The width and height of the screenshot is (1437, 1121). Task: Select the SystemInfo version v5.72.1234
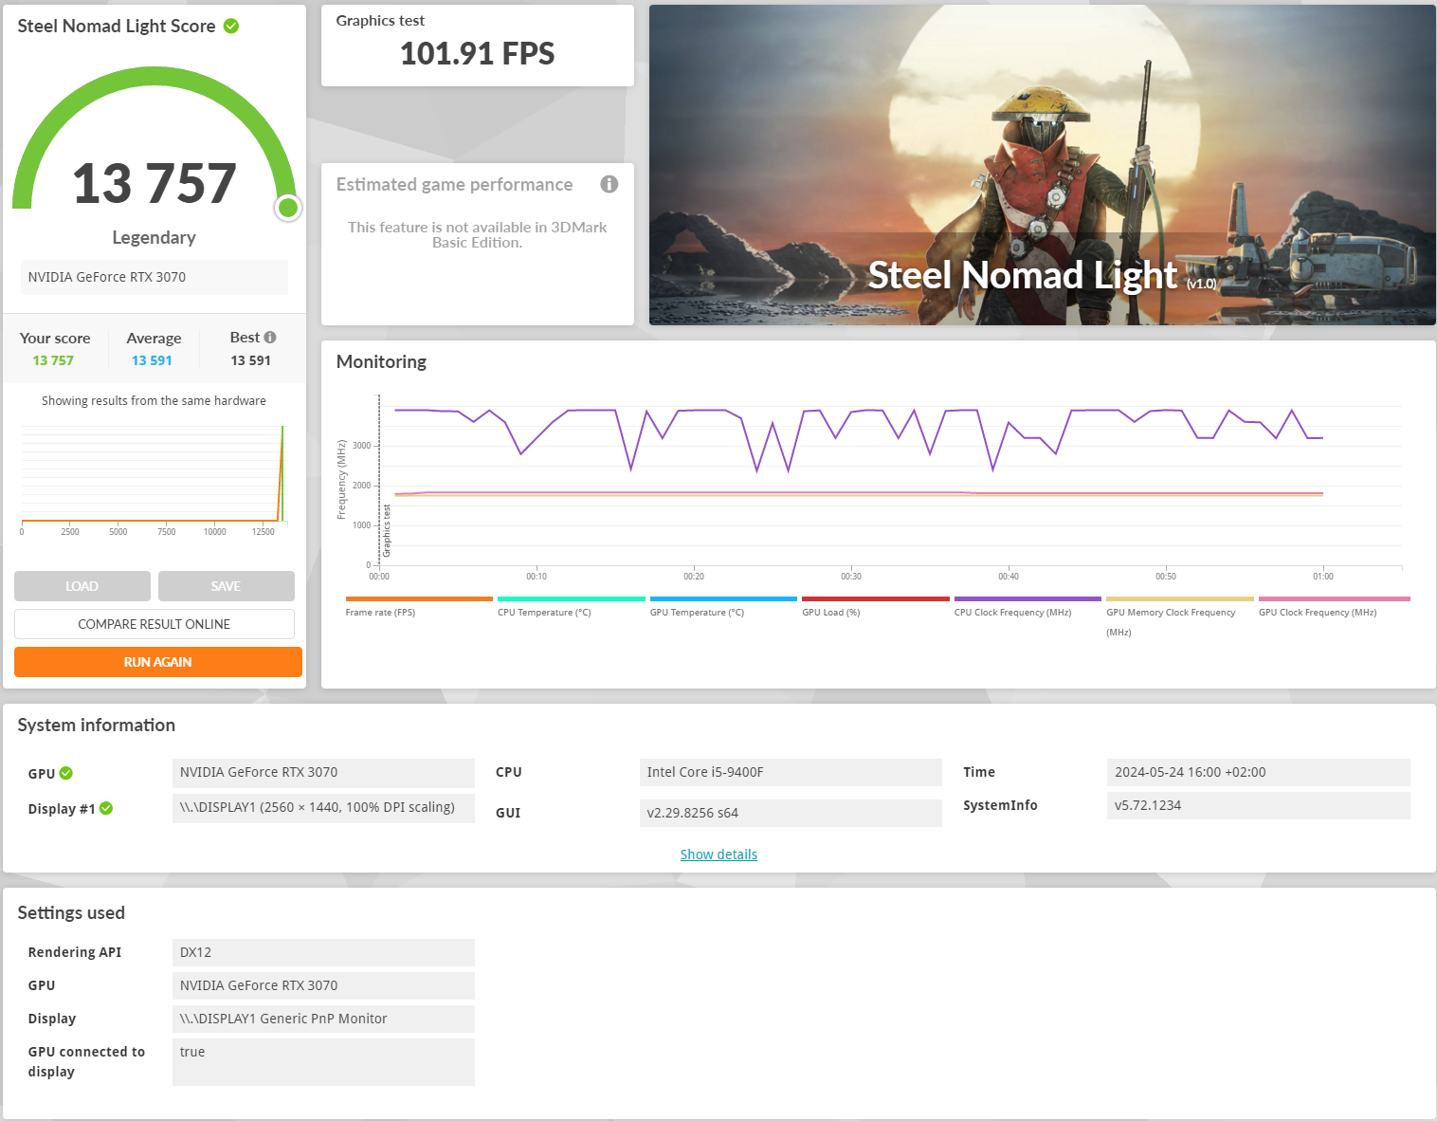1259,805
